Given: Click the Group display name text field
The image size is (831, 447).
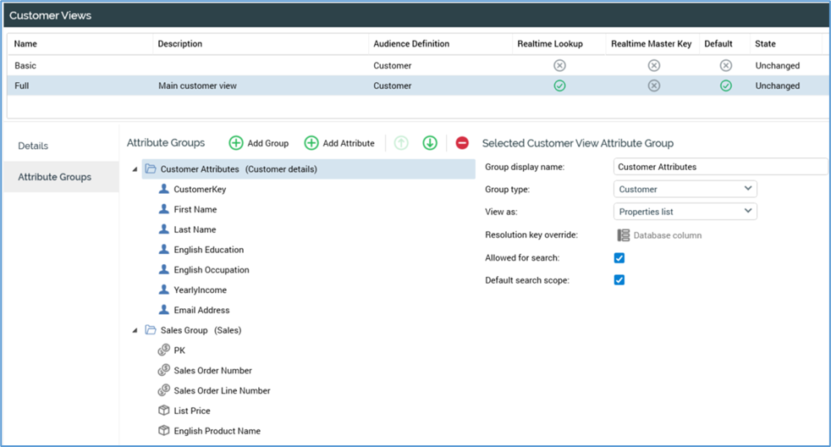Looking at the screenshot, I should [x=719, y=167].
